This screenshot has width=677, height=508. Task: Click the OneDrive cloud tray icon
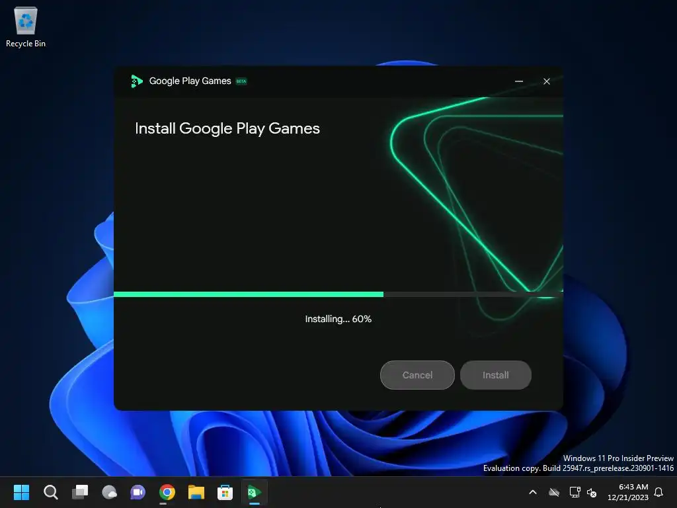[x=554, y=492]
